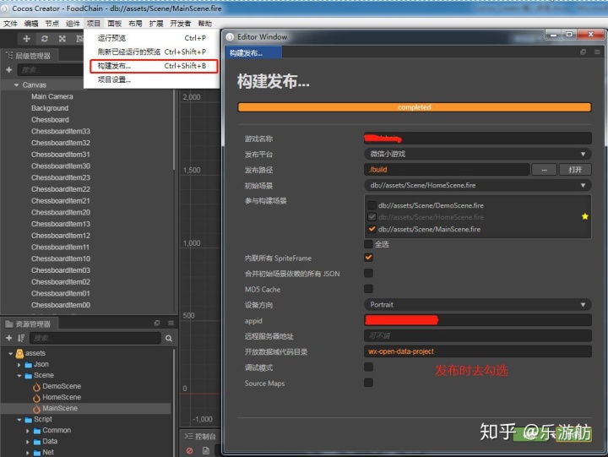Click the Data folder icon
The height and width of the screenshot is (457, 608).
coord(37,442)
